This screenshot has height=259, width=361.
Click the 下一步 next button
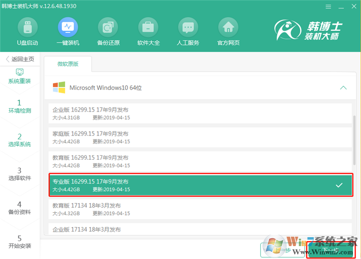coord(331,250)
